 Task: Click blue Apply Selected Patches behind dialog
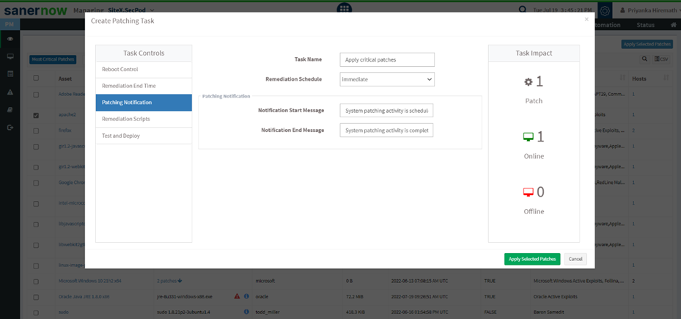[647, 44]
